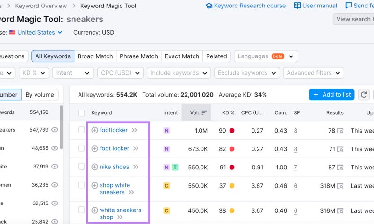
Task: View SERP icon in the 316M results row
Action: 340,211
